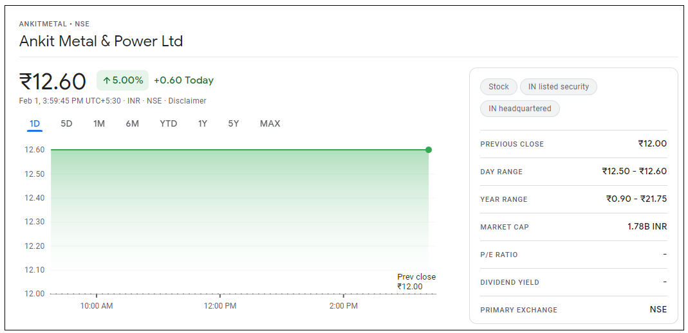The height and width of the screenshot is (333, 688).
Task: Select the YTD chart tab
Action: 168,123
